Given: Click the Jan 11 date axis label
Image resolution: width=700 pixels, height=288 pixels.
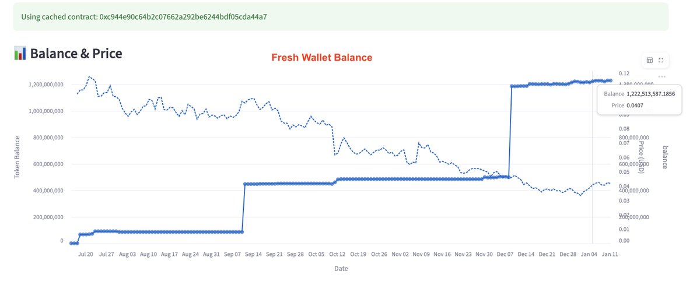Looking at the screenshot, I should (610, 255).
